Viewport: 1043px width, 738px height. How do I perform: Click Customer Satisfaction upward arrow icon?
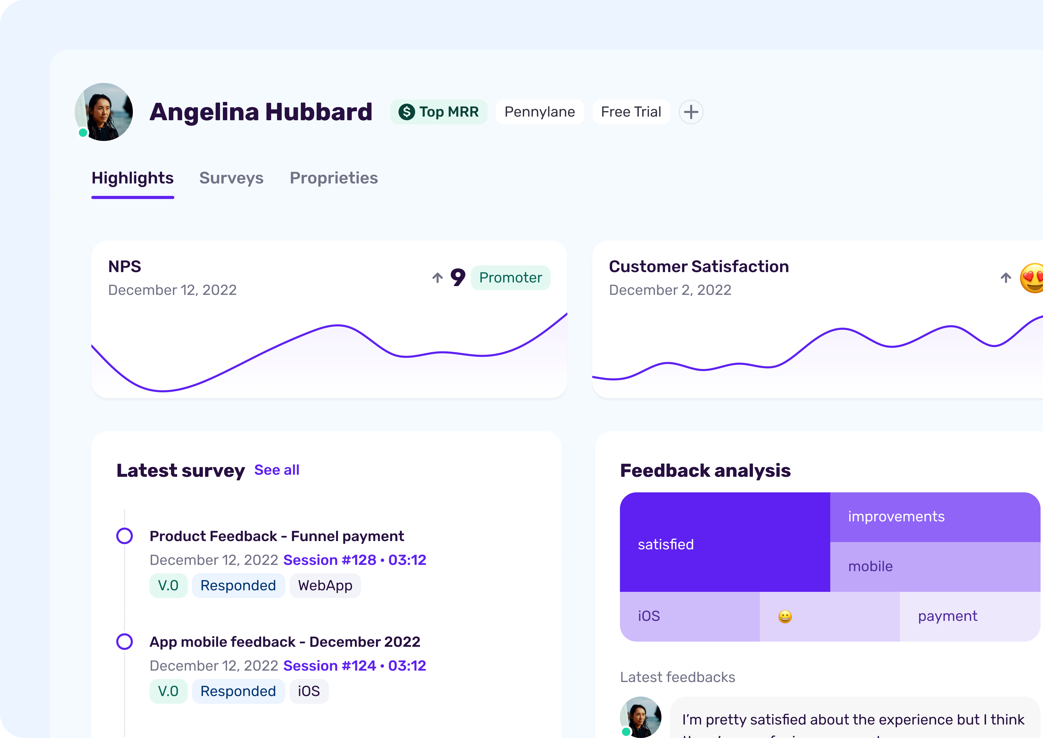pos(1006,278)
